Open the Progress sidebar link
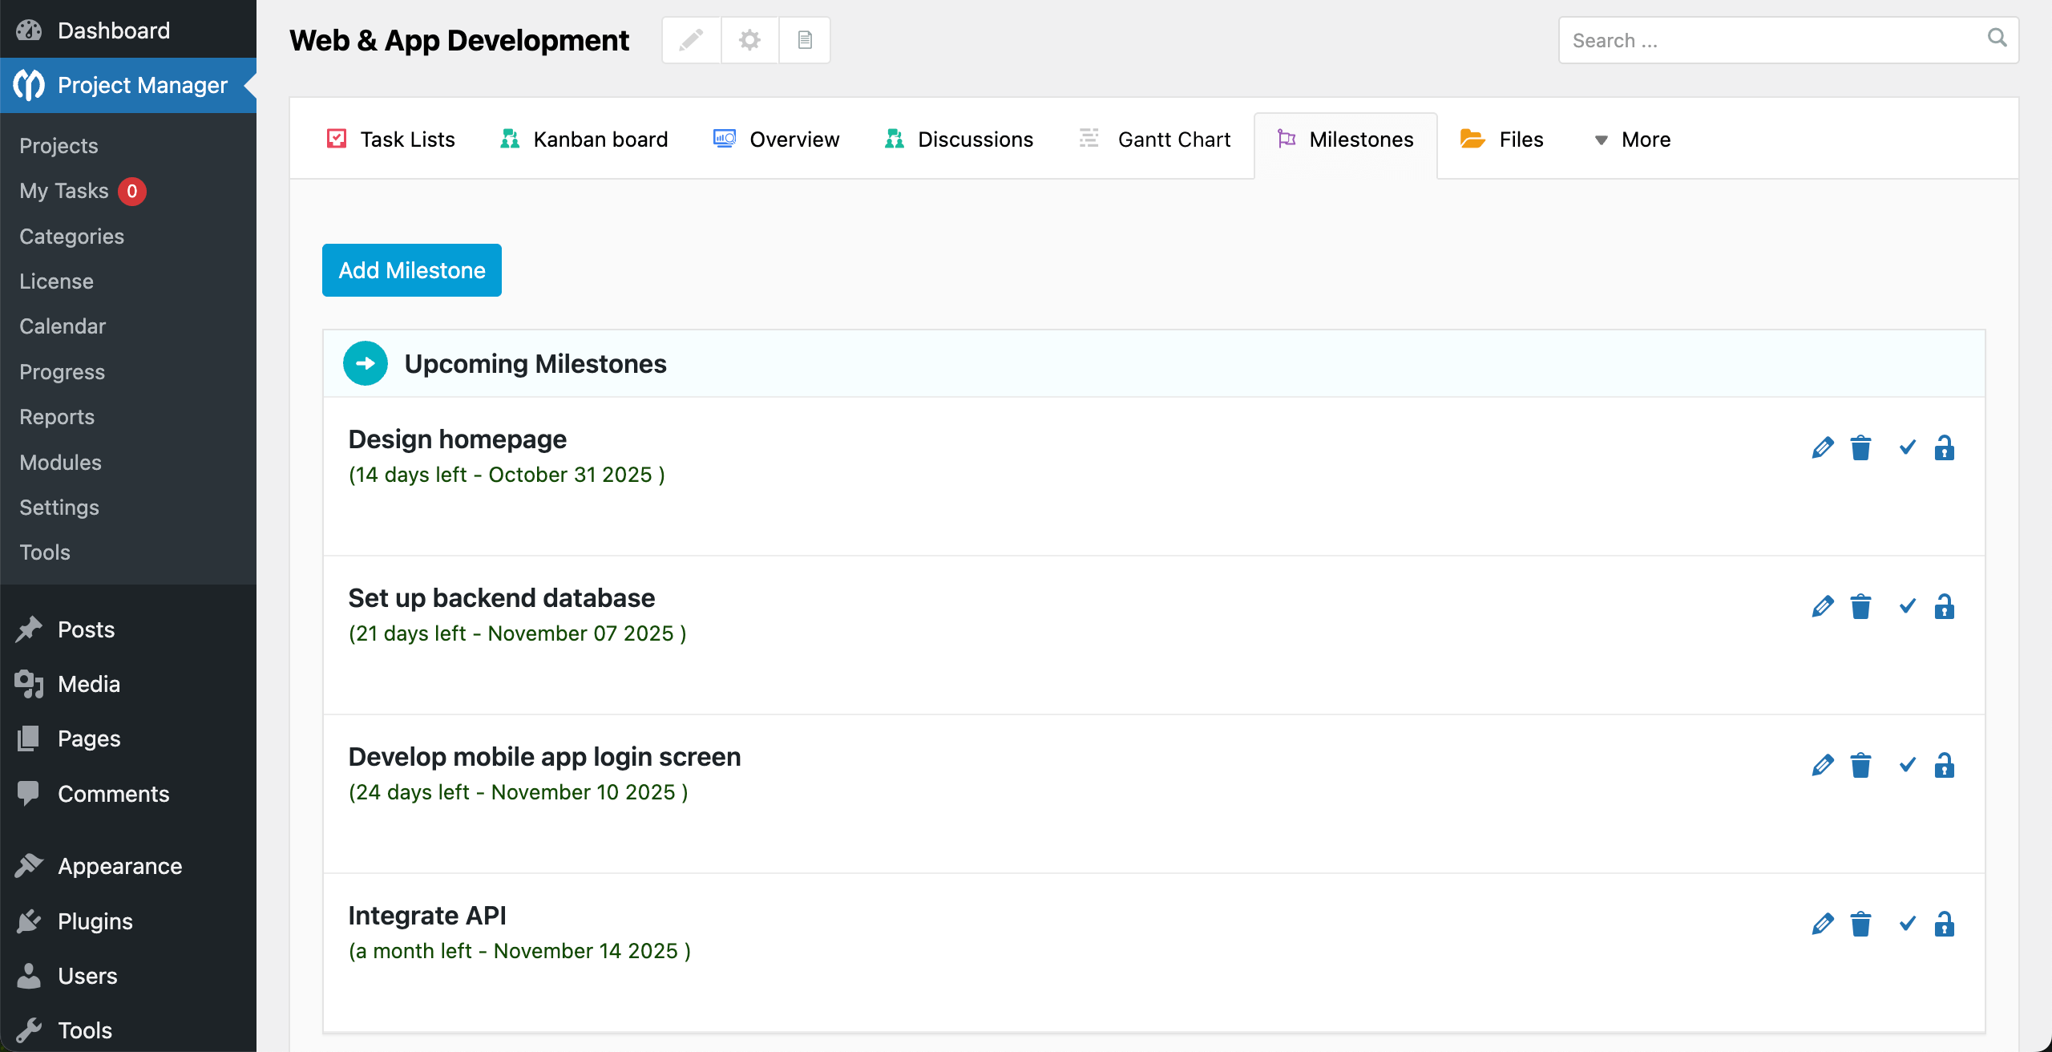The width and height of the screenshot is (2052, 1052). (62, 372)
